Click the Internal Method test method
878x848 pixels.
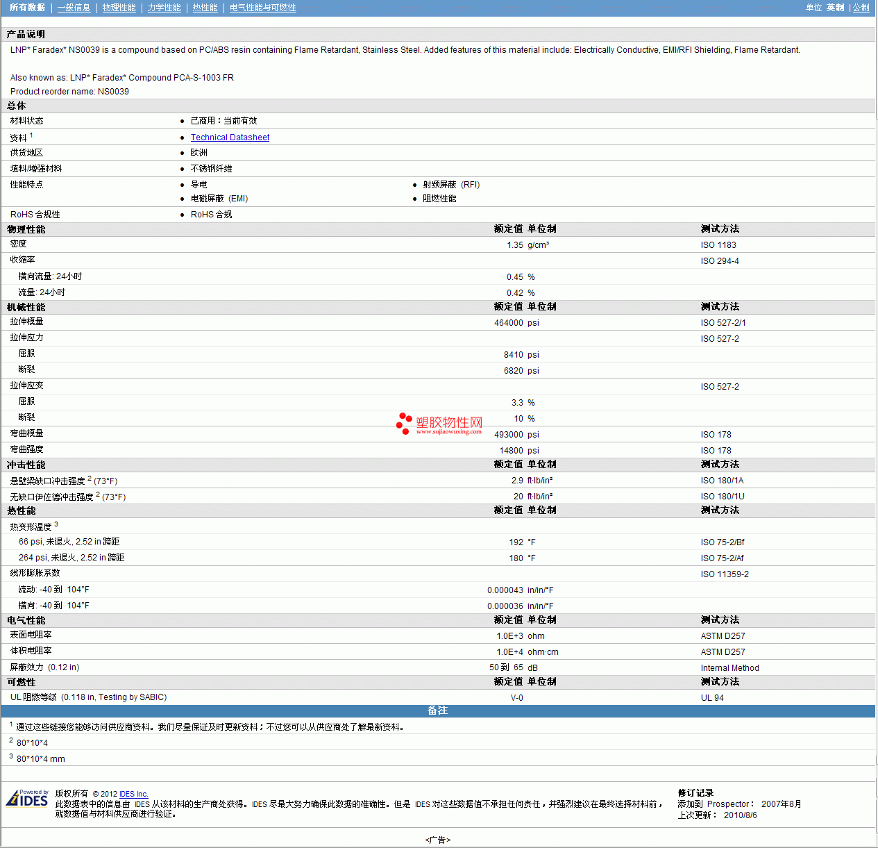(x=730, y=668)
